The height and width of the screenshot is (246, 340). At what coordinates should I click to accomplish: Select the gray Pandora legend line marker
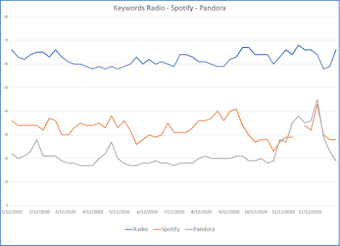(189, 229)
